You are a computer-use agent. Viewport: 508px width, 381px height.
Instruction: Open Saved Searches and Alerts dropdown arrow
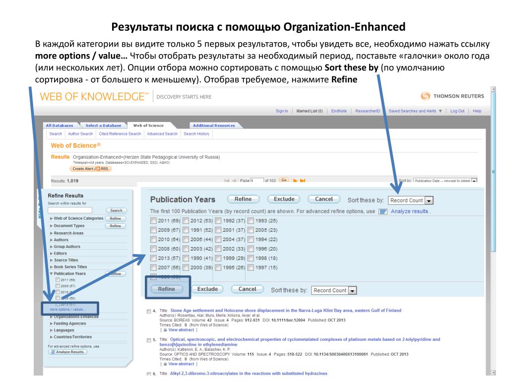(x=440, y=111)
